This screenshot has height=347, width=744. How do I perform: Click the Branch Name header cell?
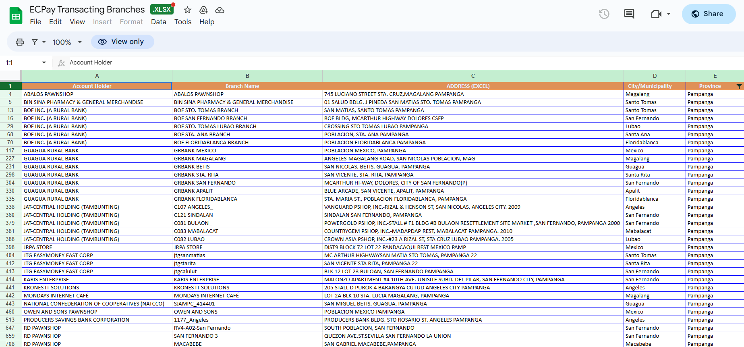247,86
